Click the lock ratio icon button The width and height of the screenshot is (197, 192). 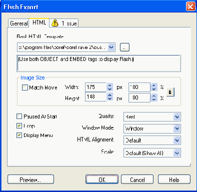pyautogui.click(x=170, y=92)
